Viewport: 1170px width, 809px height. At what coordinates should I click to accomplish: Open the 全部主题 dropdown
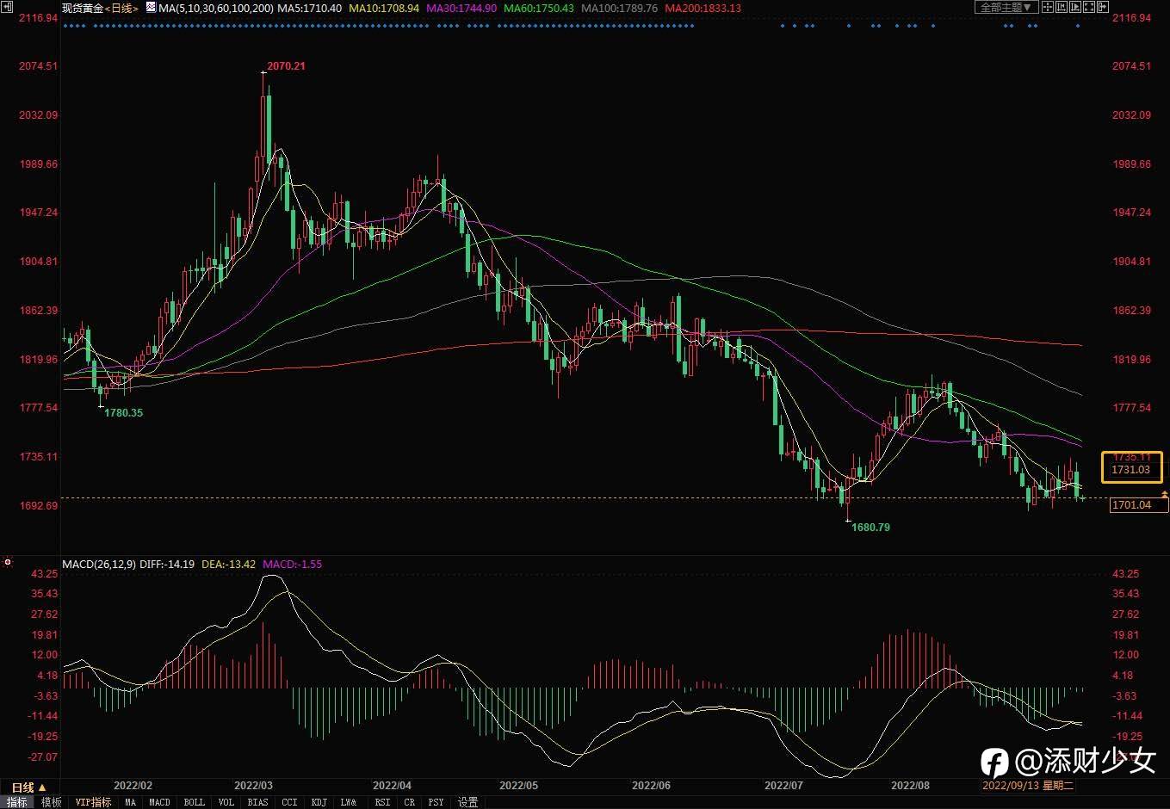point(1005,7)
